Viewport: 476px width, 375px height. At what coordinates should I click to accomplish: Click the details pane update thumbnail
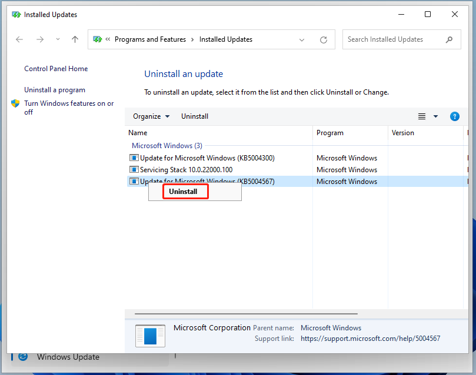tap(150, 336)
